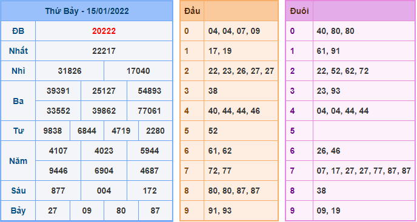The height and width of the screenshot is (222, 417).
Task: Select Đuôi row '09, 19'
Action: pos(328,211)
